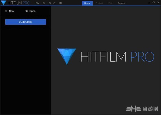Create a New project
The width and height of the screenshot is (161, 115).
click(x=12, y=11)
